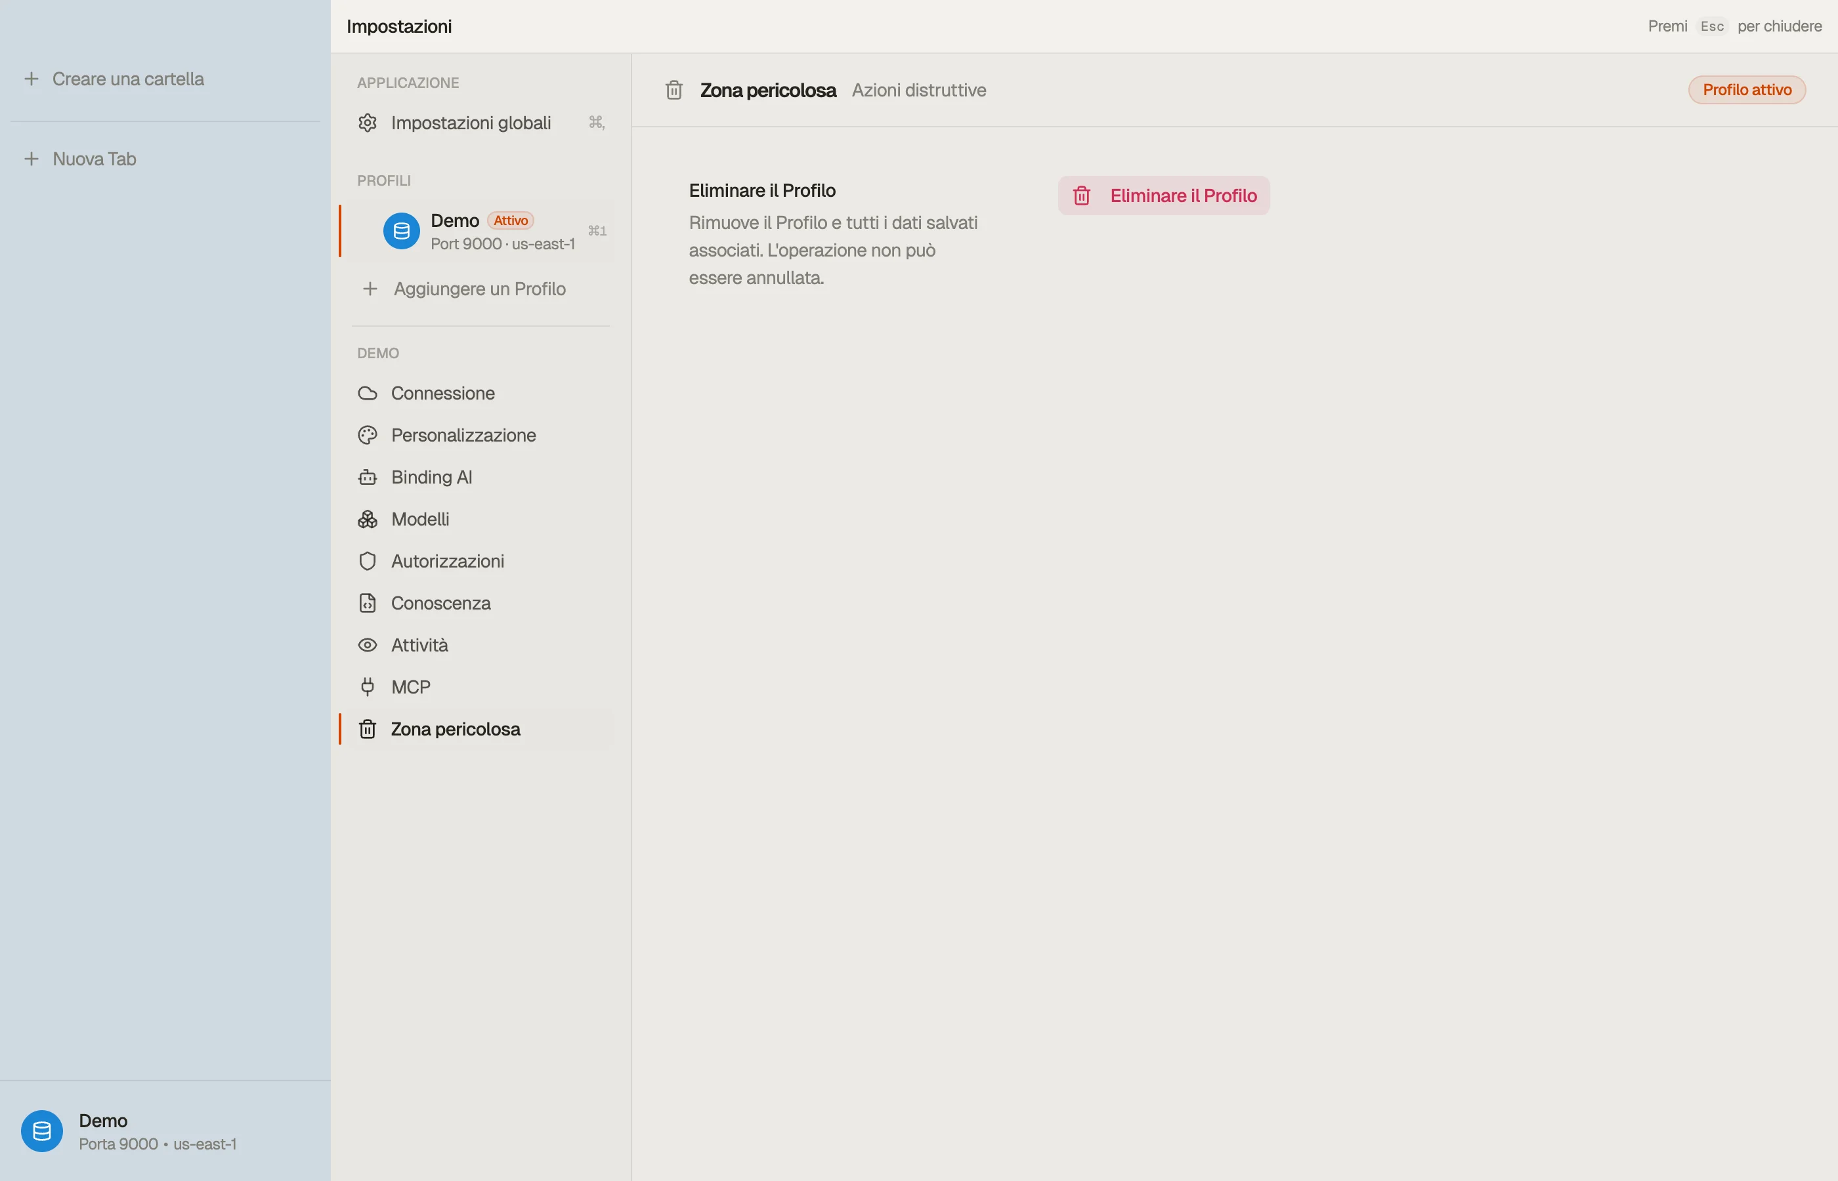Click the cubes icon for Modelli

point(368,519)
